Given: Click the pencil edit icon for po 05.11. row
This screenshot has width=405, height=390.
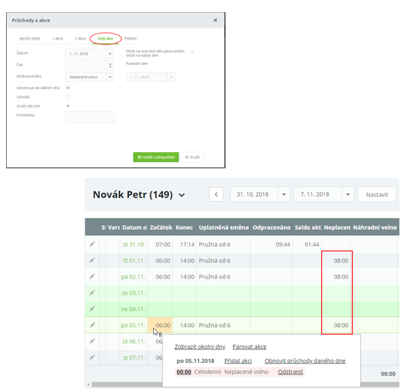Looking at the screenshot, I should click(x=92, y=325).
